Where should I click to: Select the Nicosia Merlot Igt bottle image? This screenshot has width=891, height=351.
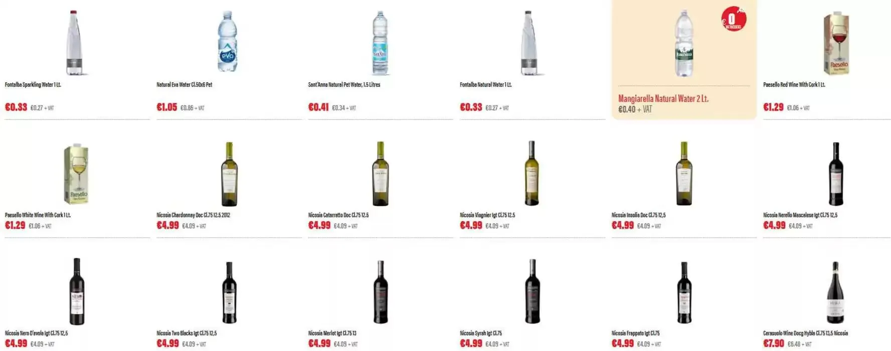(380, 292)
